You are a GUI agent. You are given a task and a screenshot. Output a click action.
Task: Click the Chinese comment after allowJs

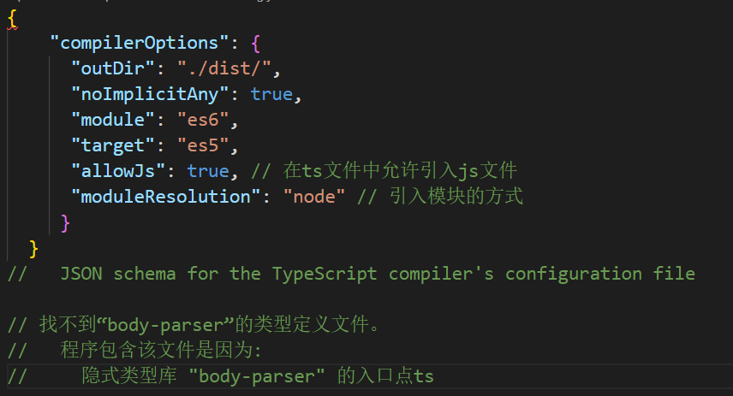(384, 170)
